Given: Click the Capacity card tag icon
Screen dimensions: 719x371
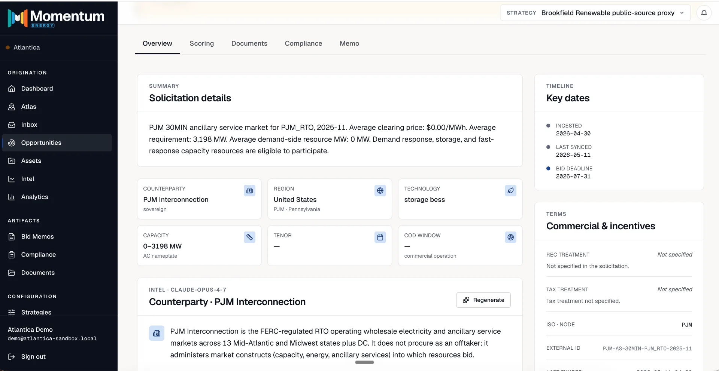Looking at the screenshot, I should (x=250, y=237).
